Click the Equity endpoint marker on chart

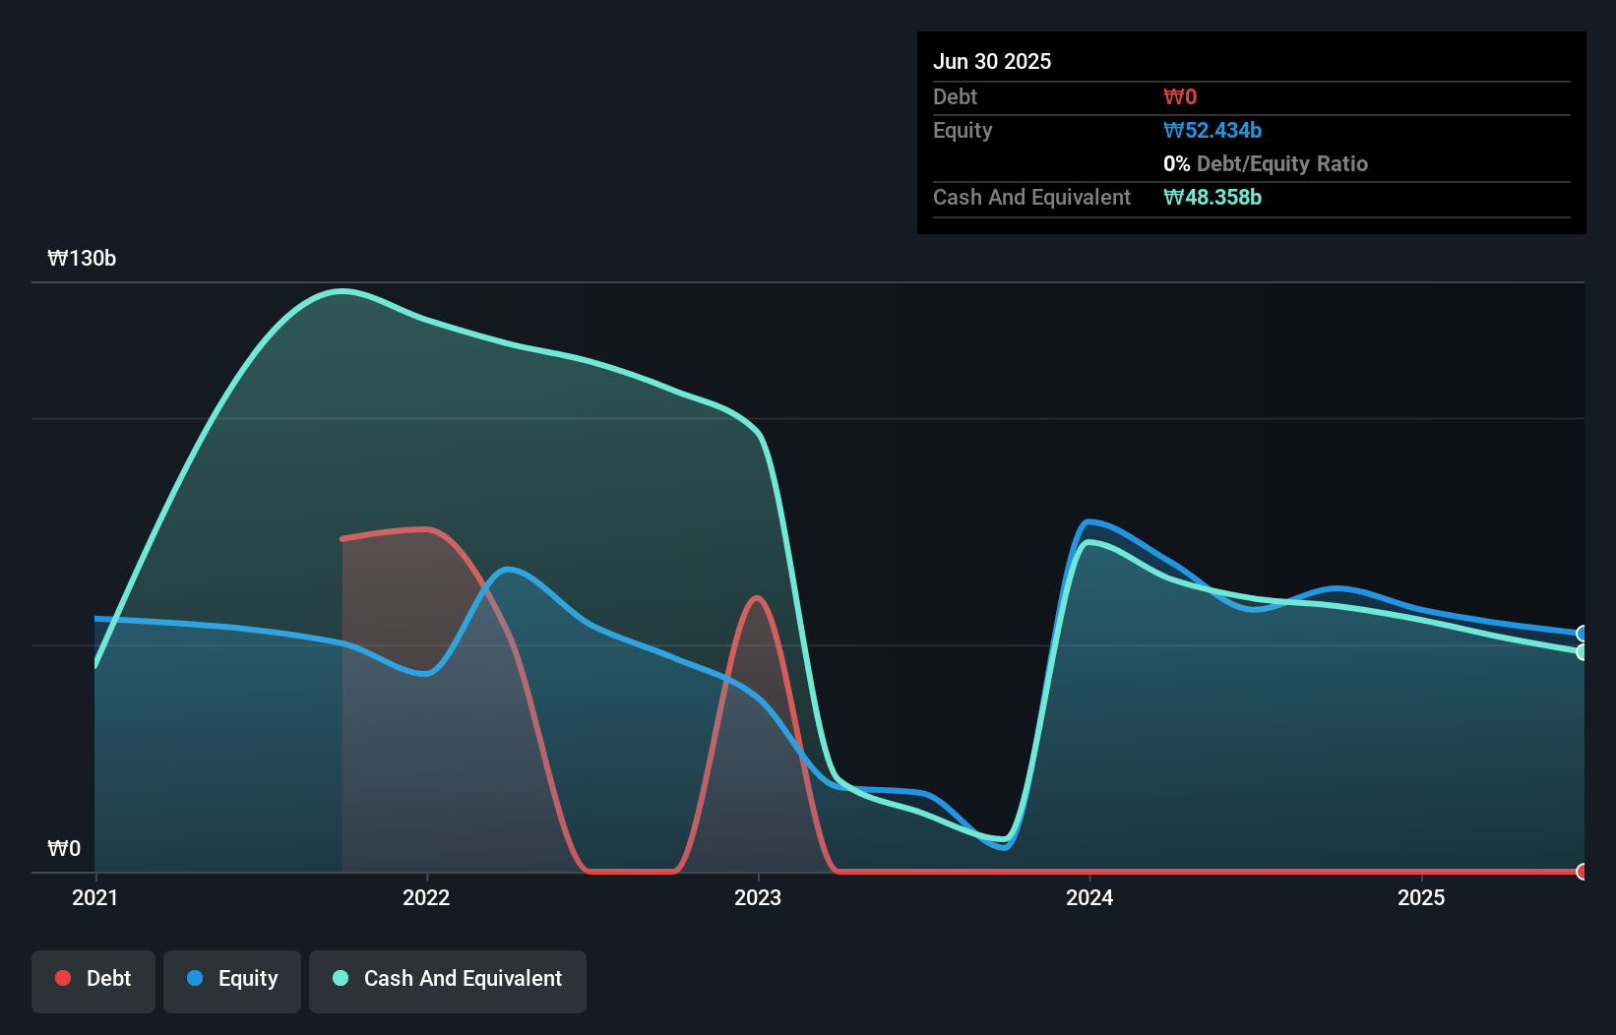(x=1583, y=634)
